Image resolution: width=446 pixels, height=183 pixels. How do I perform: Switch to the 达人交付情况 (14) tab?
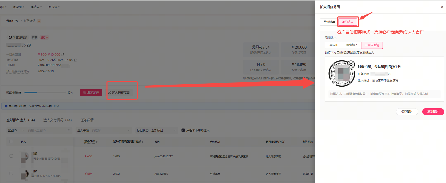tap(57, 120)
